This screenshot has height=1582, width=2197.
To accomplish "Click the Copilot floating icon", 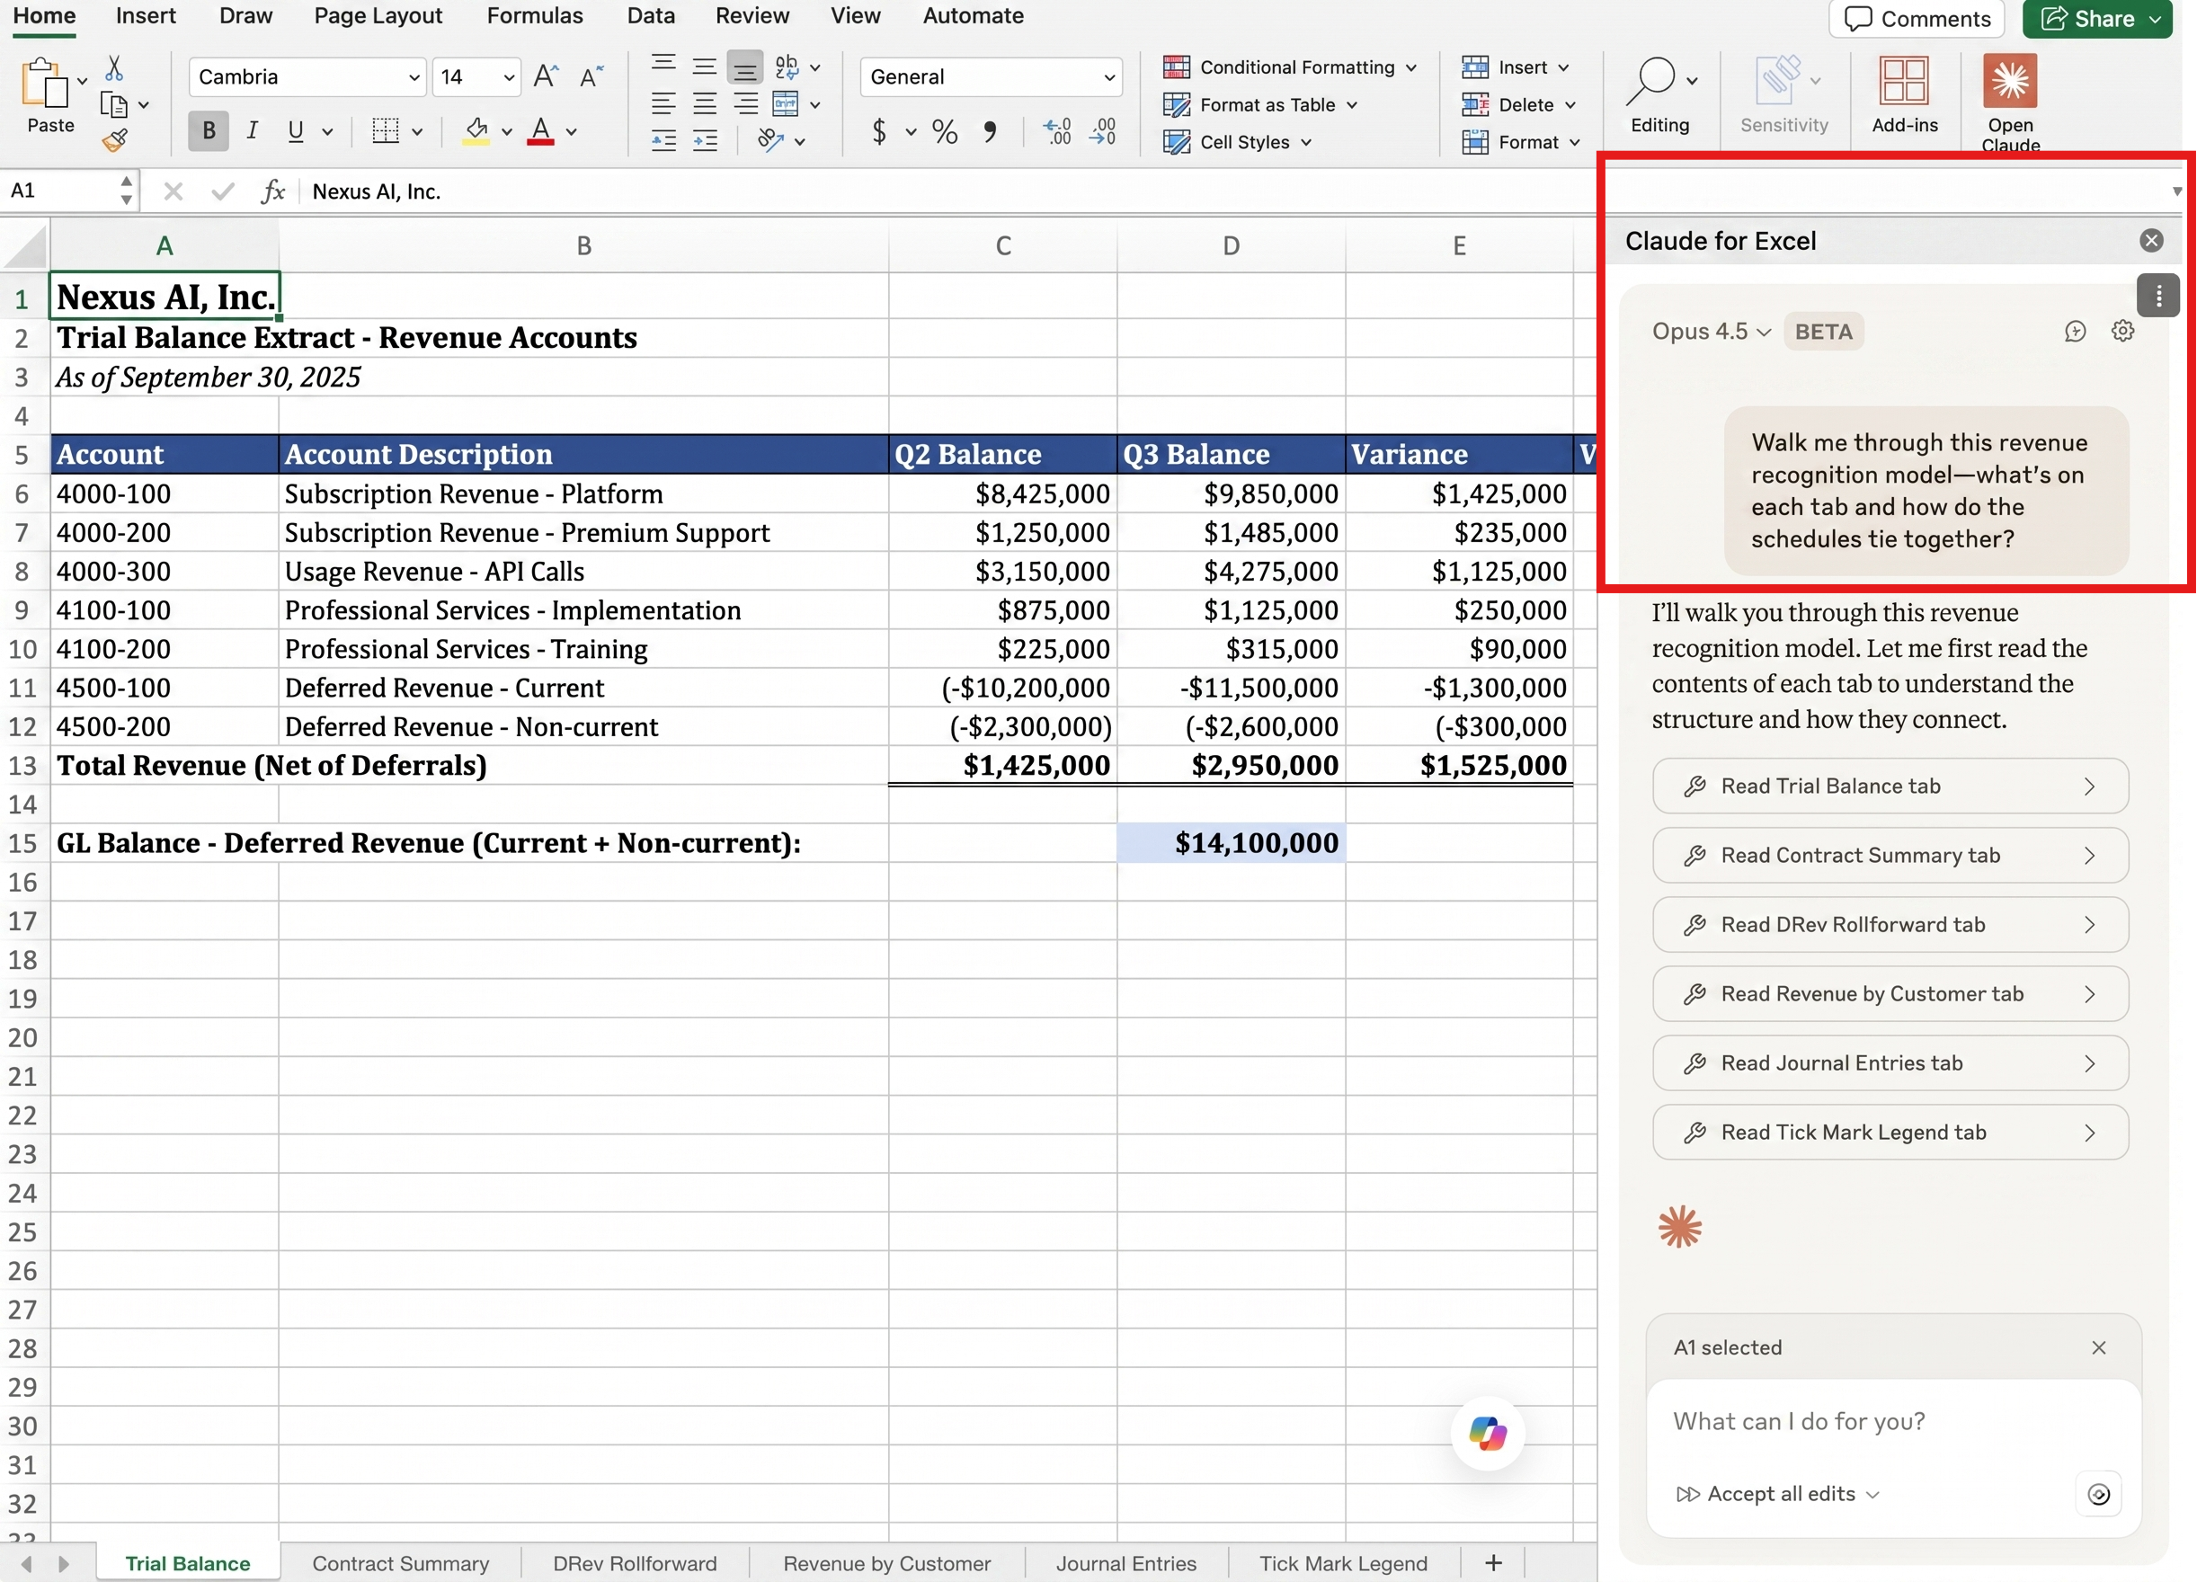I will (x=1487, y=1434).
